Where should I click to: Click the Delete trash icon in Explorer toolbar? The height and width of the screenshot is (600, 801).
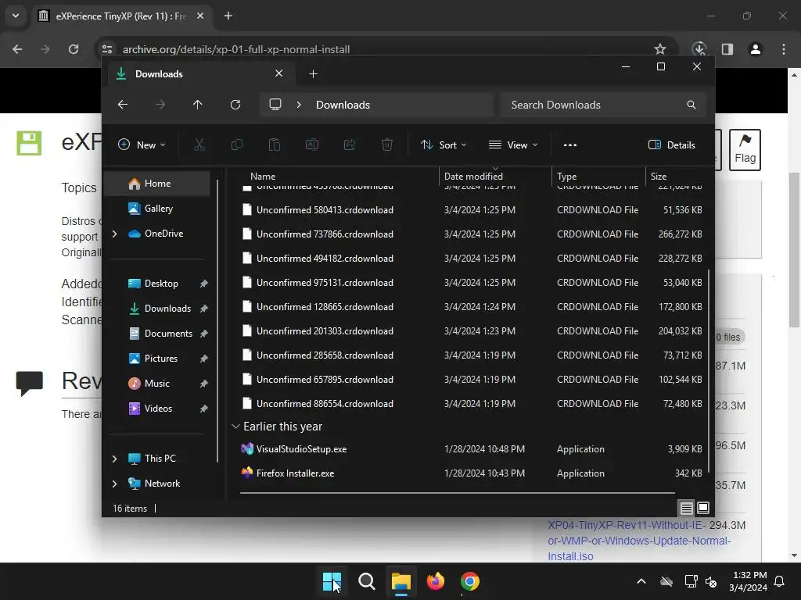point(387,145)
